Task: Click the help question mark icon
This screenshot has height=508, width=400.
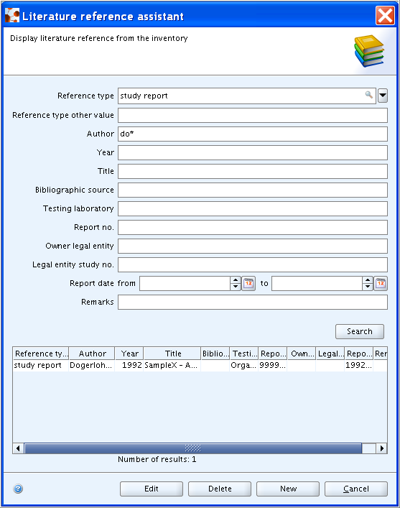Action: click(x=18, y=488)
